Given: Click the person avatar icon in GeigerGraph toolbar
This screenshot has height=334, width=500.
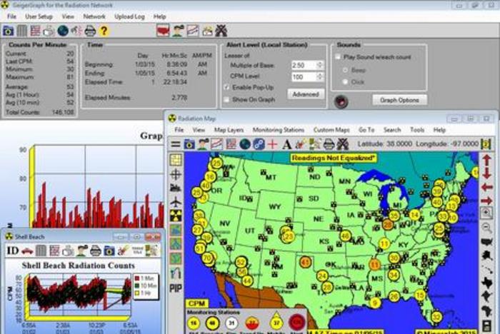Looking at the screenshot, I should point(179,31).
